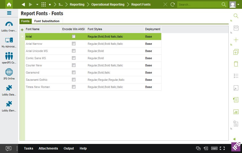This screenshot has height=153, width=242.
Task: Click the Delete trash icon in the right toolbar
Action: tap(236, 64)
